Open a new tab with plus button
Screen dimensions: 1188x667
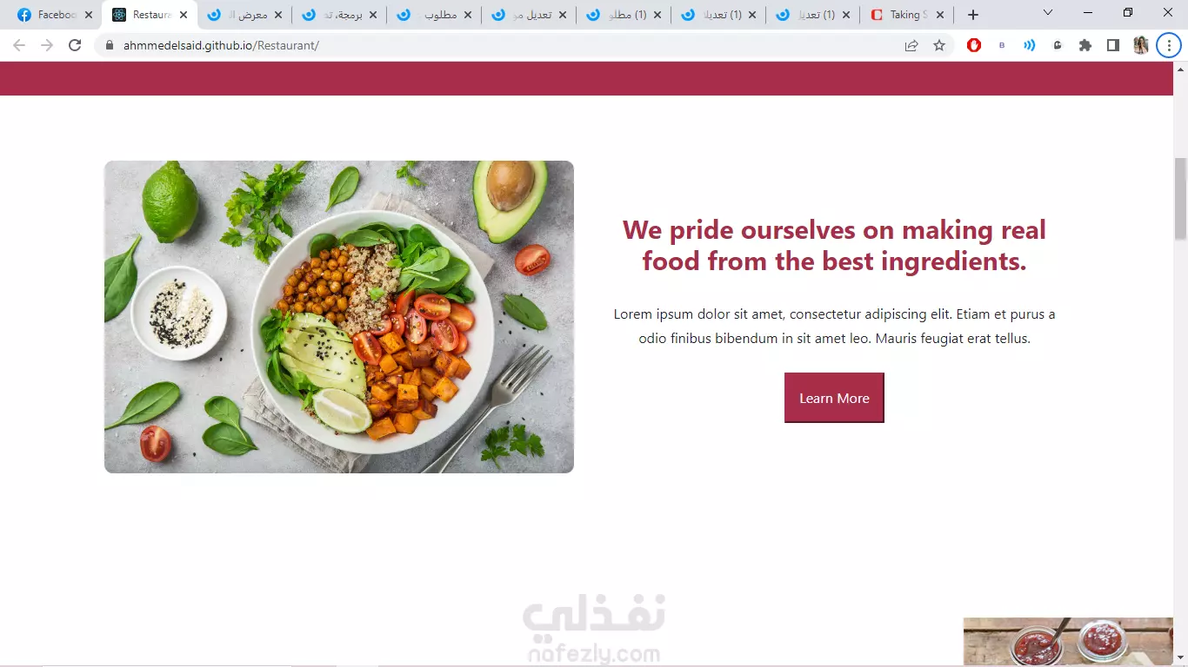(x=973, y=15)
